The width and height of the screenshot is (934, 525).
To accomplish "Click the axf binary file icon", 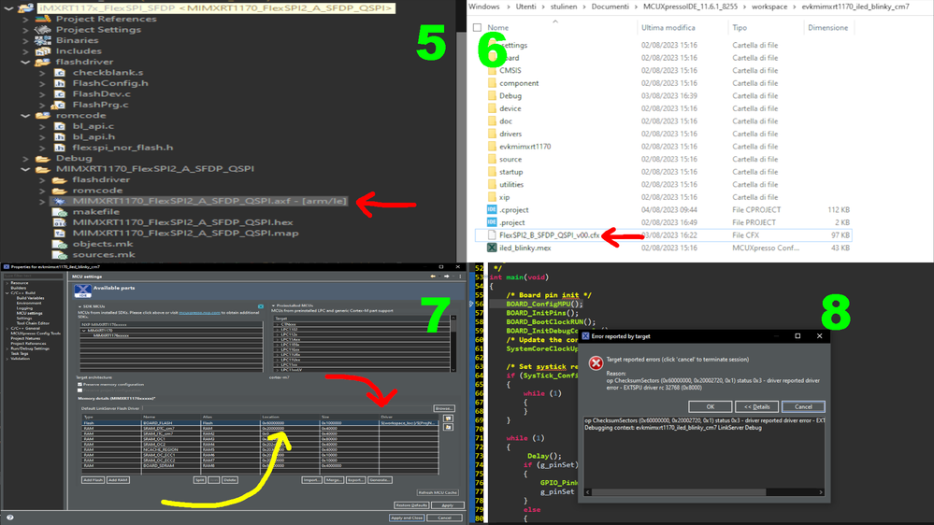I will point(60,201).
